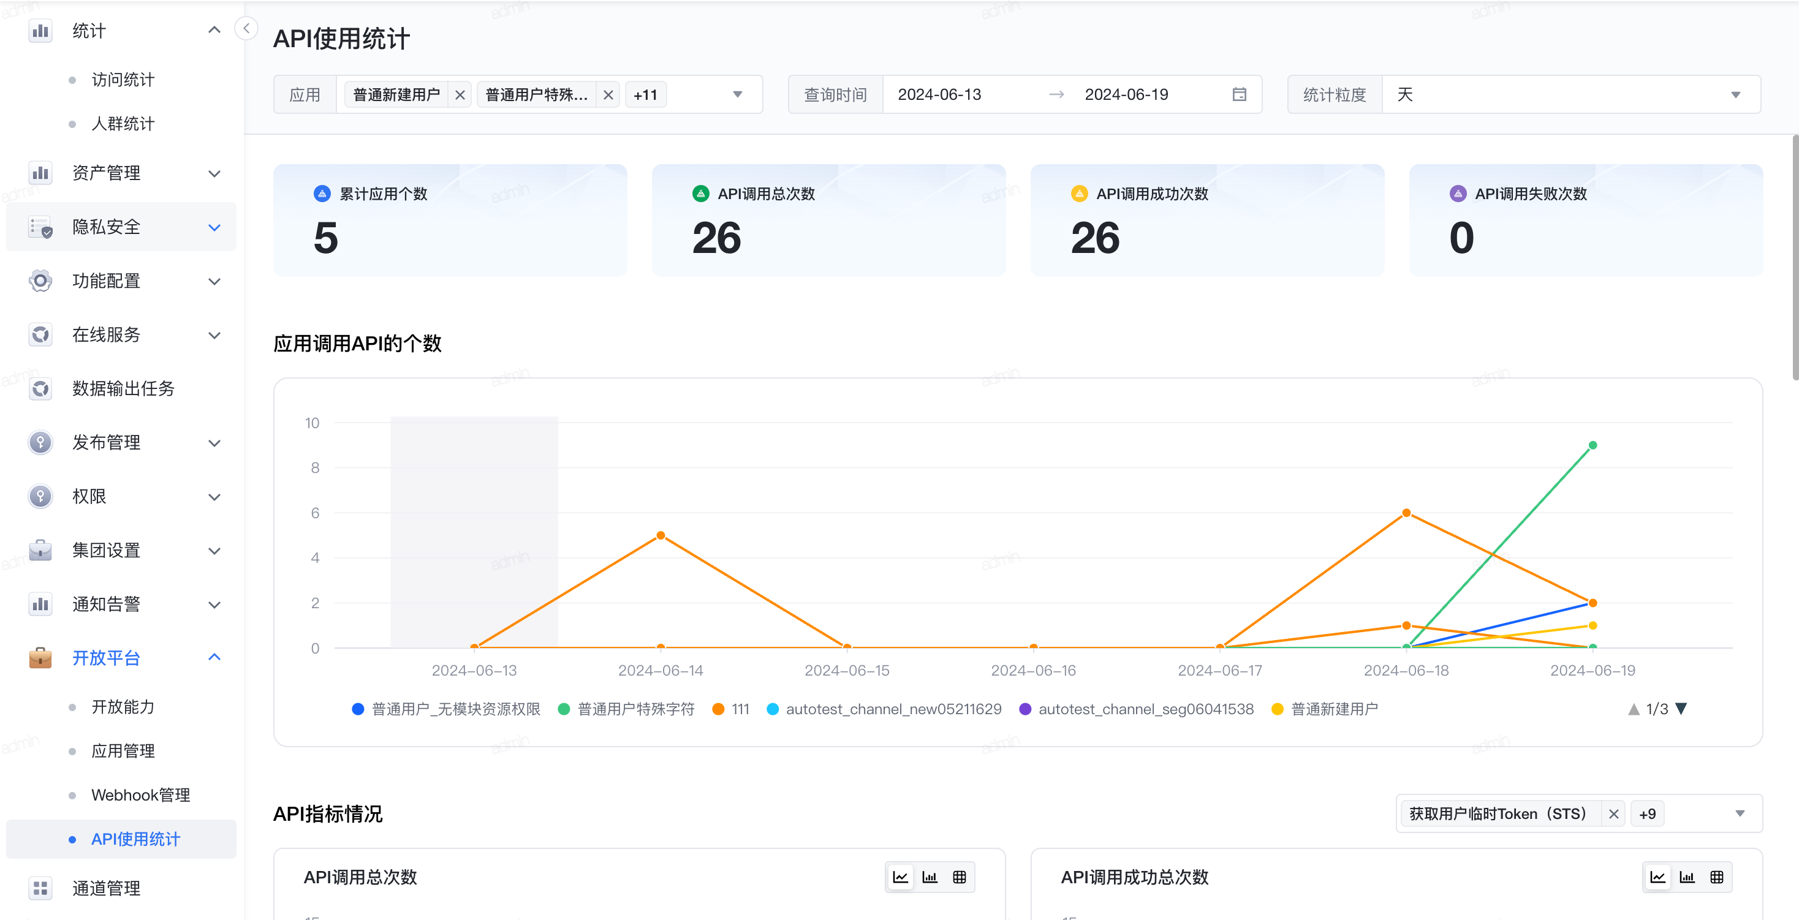The image size is (1799, 920).
Task: Click the 统计 bar chart icon
Action: coord(40,31)
